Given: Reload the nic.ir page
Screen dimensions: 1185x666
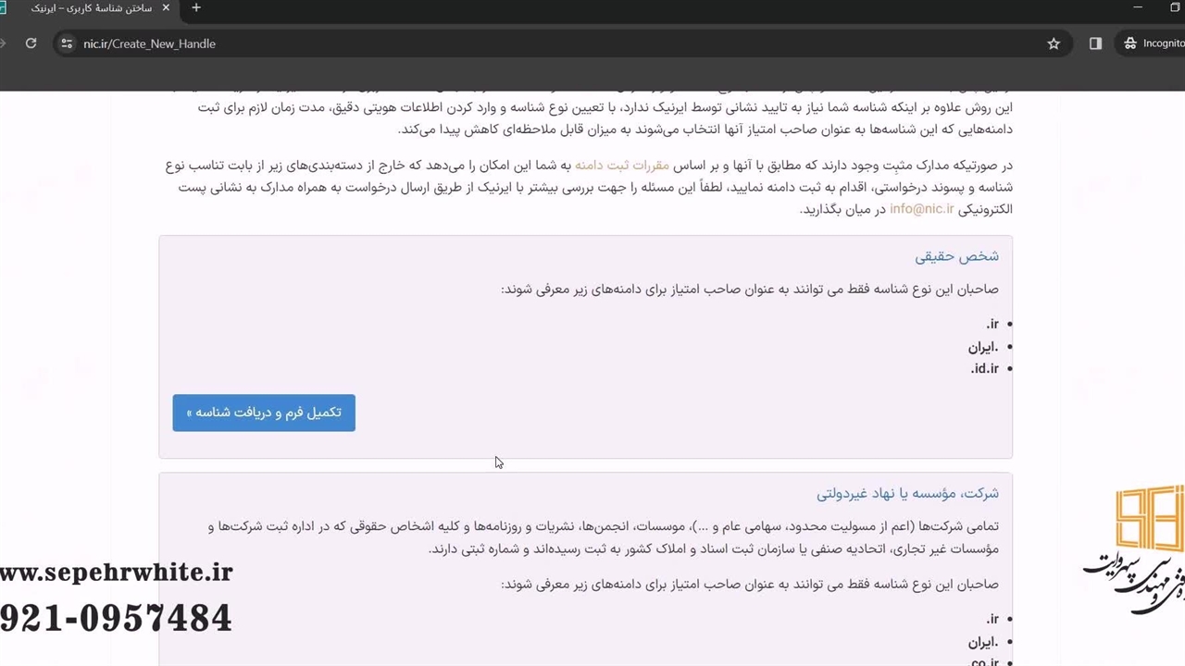Looking at the screenshot, I should (x=31, y=43).
